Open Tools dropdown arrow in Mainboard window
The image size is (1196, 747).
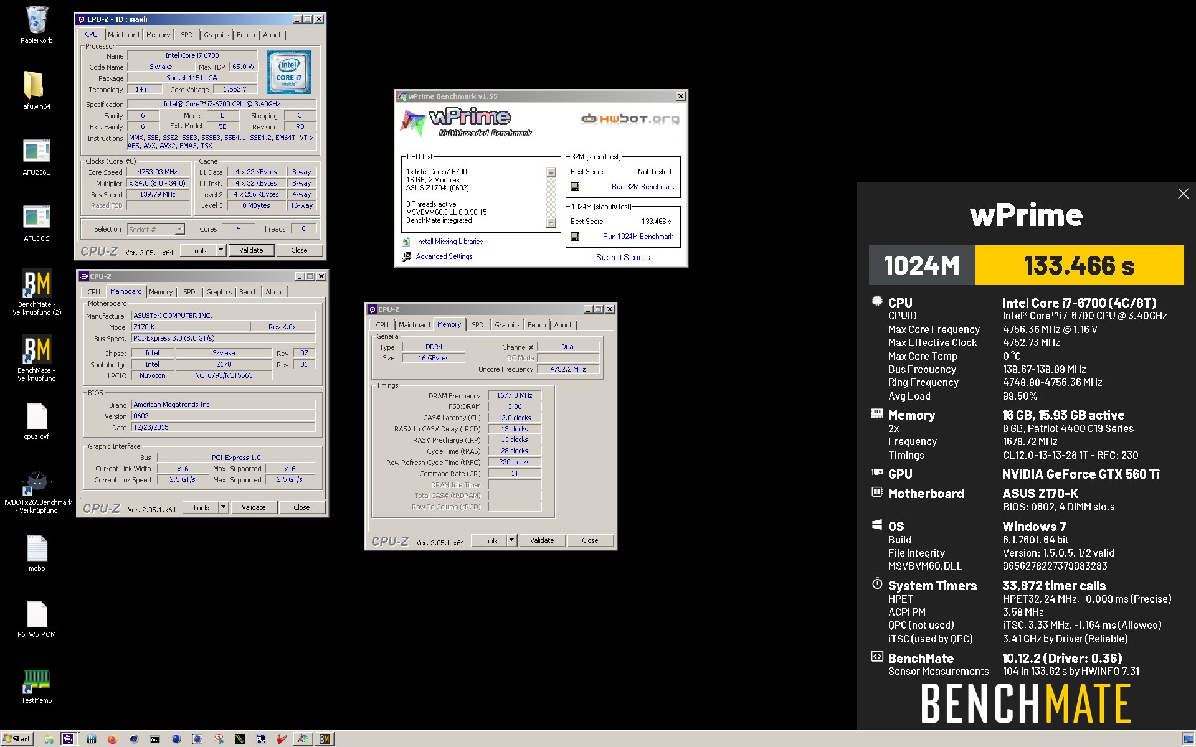[223, 507]
